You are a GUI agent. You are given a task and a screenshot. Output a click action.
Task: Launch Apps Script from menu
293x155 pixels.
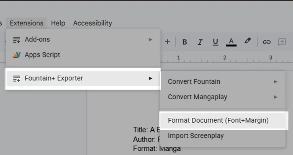click(83, 55)
